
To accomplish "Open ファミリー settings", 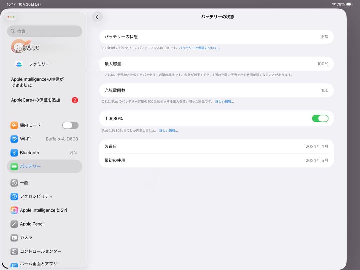I will (39, 64).
